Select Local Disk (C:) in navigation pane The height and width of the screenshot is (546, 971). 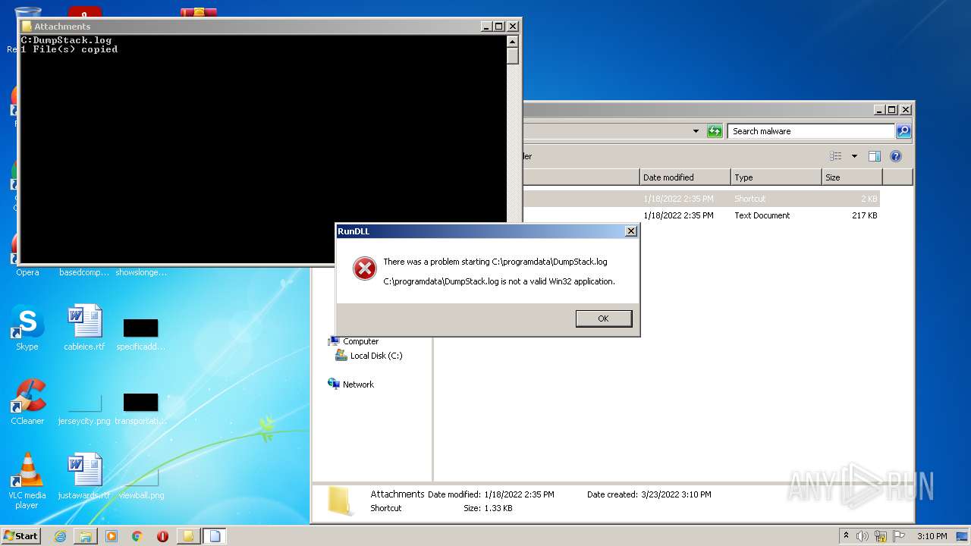376,356
